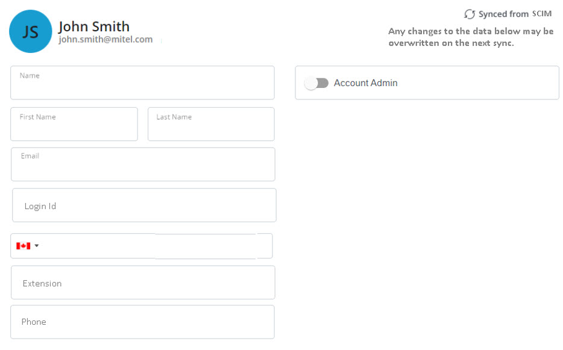The width and height of the screenshot is (563, 350).
Task: Click into the First Name field
Action: click(x=74, y=129)
